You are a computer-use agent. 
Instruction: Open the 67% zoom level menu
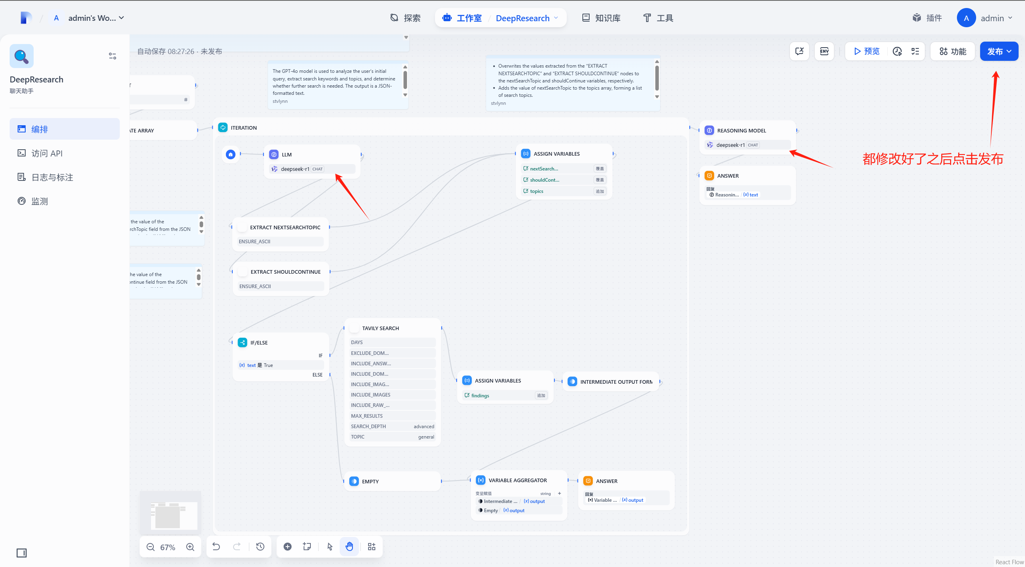(168, 547)
